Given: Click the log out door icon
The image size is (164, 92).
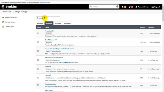Looking at the screenshot, I should coord(153,7).
